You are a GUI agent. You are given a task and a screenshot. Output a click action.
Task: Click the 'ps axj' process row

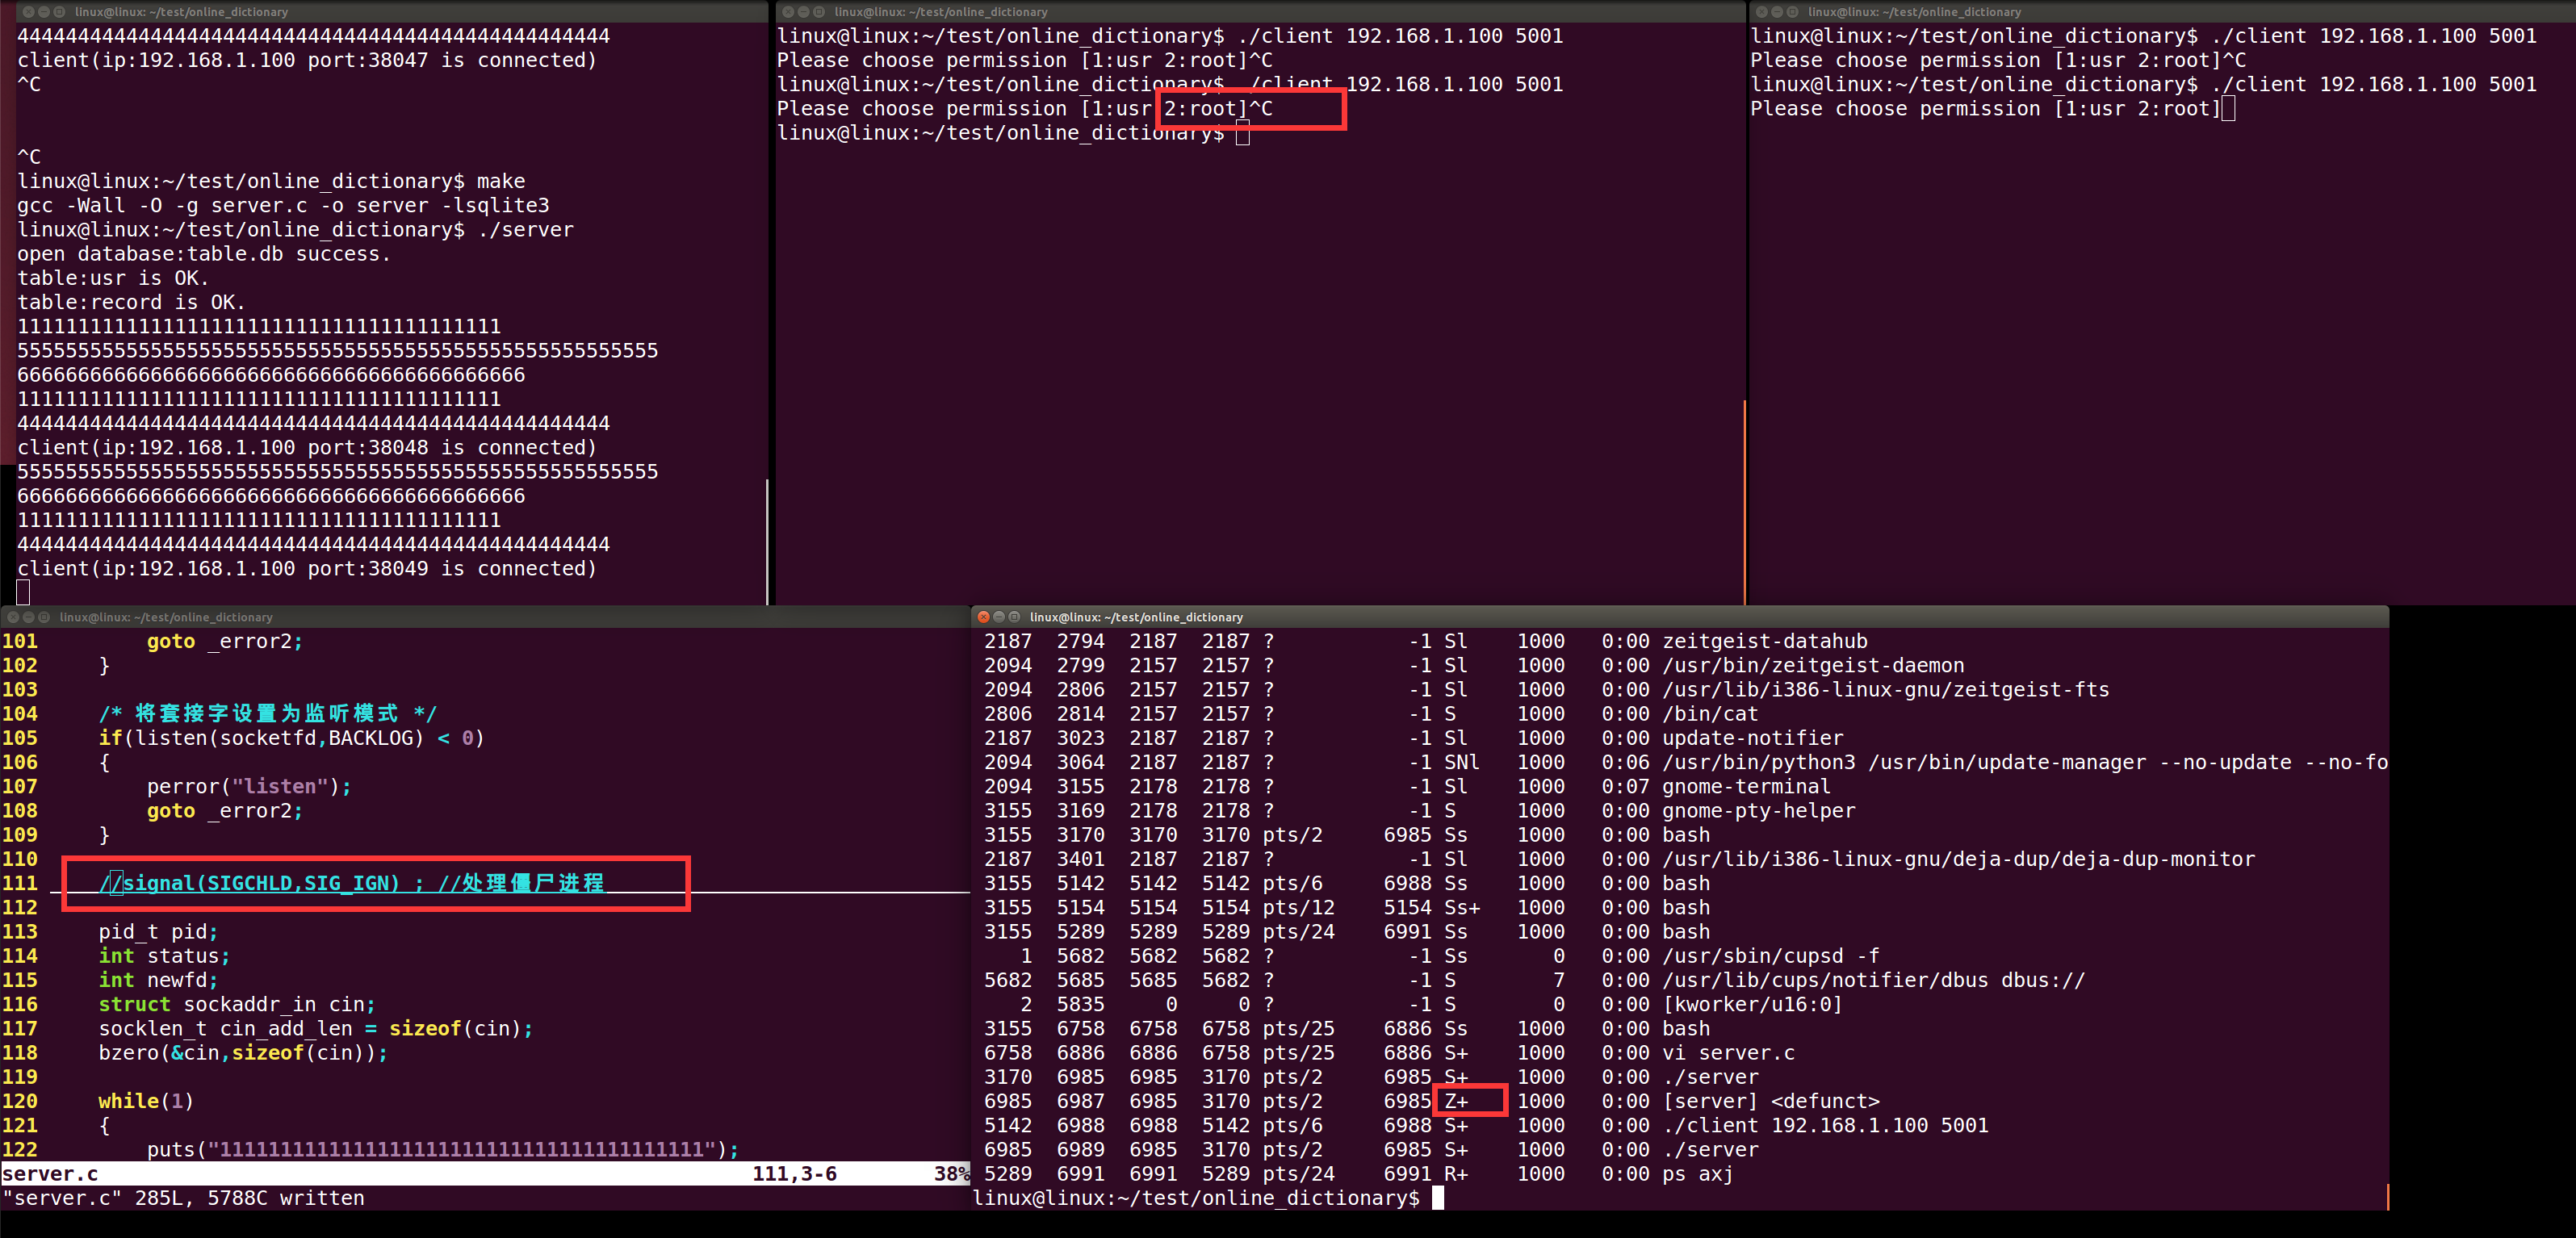[1359, 1174]
